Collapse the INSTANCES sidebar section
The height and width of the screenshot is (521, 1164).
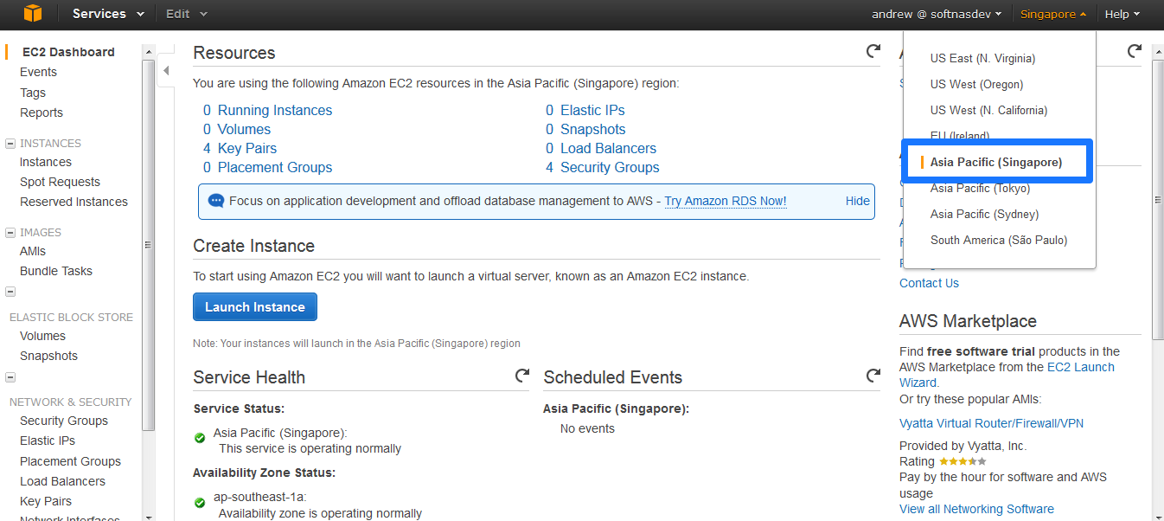click(10, 144)
